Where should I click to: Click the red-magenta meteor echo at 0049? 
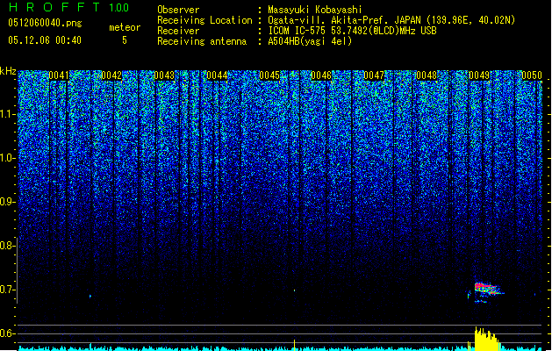486,289
